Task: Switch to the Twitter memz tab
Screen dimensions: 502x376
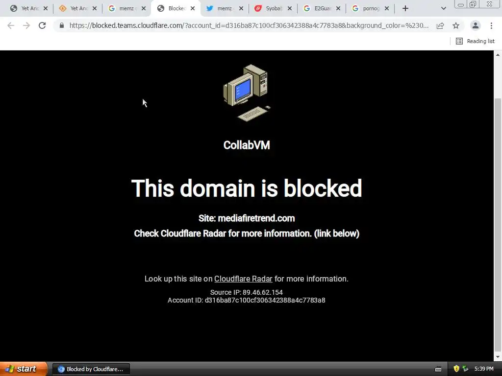Action: [x=225, y=9]
